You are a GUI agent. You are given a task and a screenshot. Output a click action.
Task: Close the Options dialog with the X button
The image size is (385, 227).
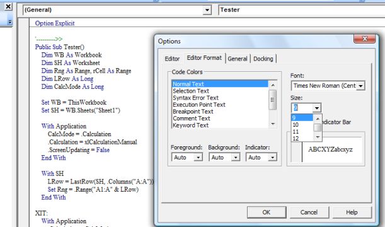[x=365, y=38]
